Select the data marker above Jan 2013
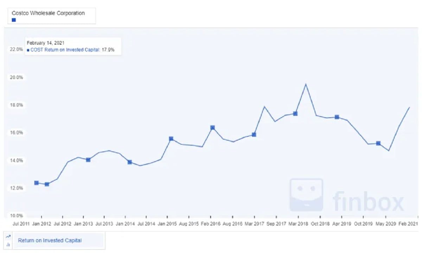 click(88, 160)
